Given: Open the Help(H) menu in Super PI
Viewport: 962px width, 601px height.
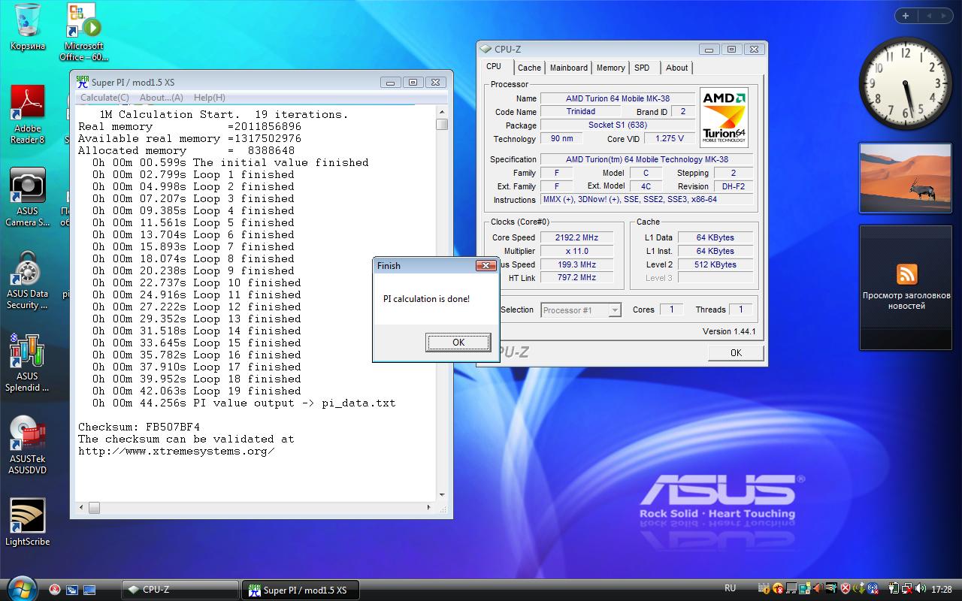Looking at the screenshot, I should click(210, 98).
